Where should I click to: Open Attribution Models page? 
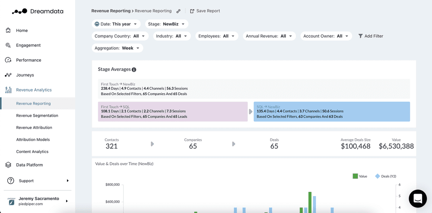[33, 140]
